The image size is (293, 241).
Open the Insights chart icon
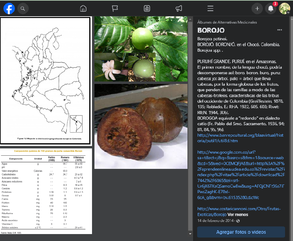tap(147, 8)
